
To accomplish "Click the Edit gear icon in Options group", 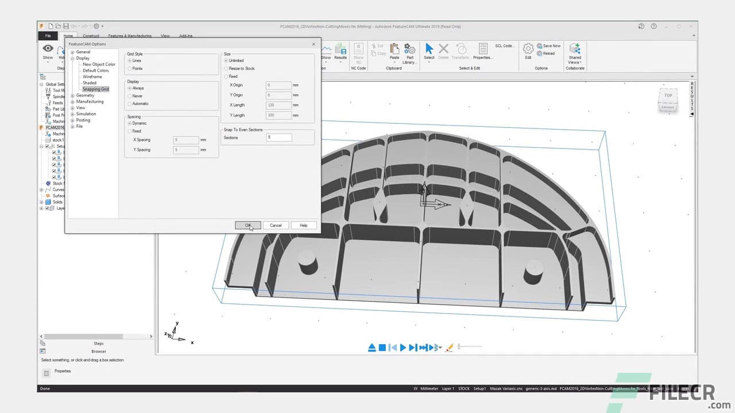I will tap(528, 50).
